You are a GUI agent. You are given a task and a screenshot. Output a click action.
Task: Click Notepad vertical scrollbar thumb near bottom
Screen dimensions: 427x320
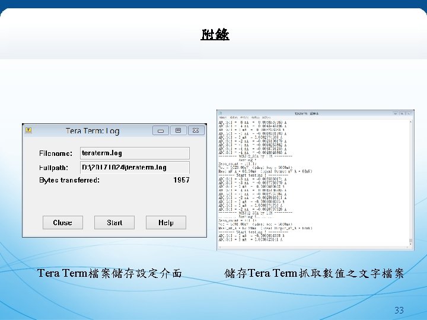[x=410, y=241]
